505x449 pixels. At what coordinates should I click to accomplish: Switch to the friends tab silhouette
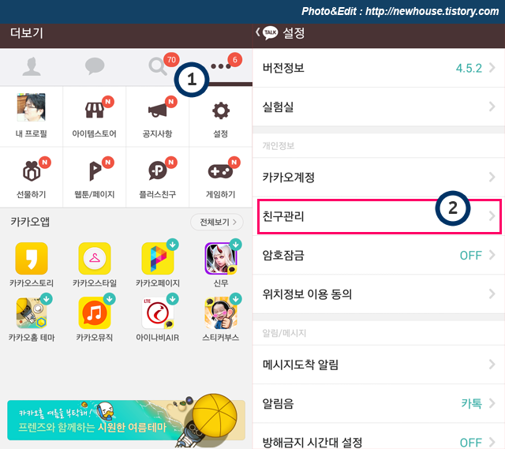[32, 66]
